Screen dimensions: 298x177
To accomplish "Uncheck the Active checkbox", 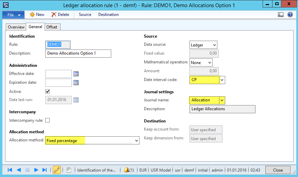I will [48, 92].
